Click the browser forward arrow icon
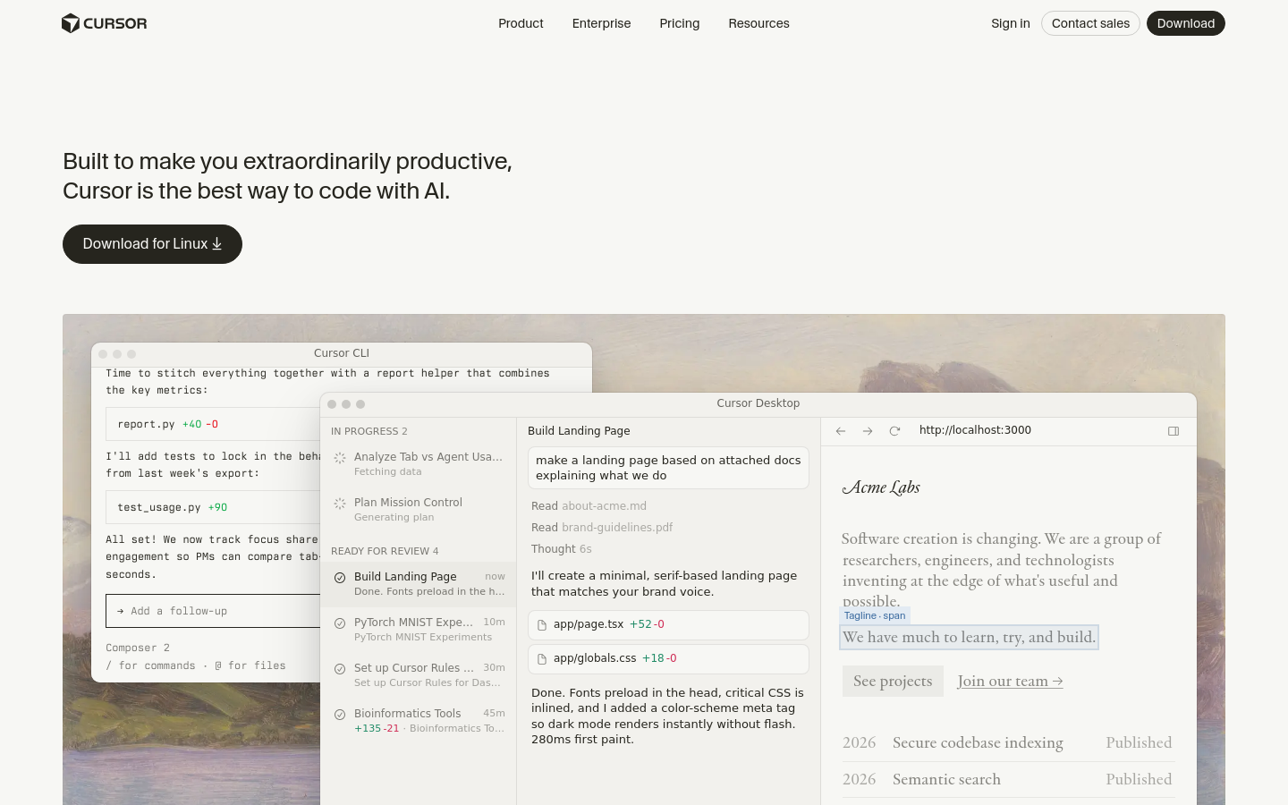Screen dimensions: 1288x805 pos(868,431)
